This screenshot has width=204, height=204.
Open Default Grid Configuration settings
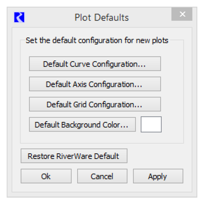click(95, 104)
